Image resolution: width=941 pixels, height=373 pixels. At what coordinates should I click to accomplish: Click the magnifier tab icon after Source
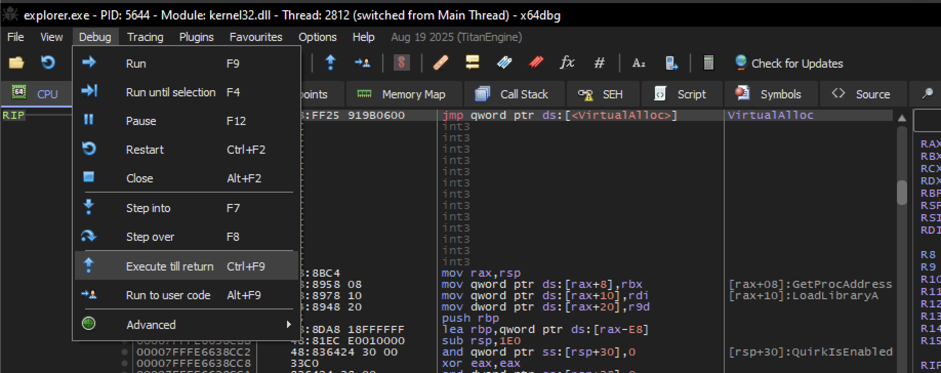click(927, 94)
